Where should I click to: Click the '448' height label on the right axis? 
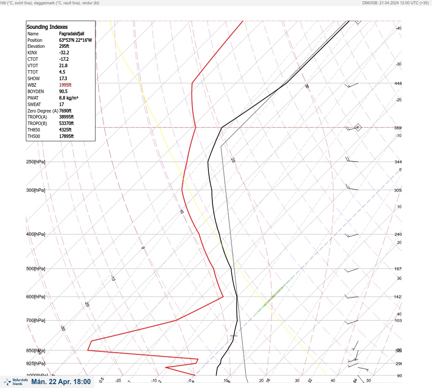pyautogui.click(x=398, y=84)
